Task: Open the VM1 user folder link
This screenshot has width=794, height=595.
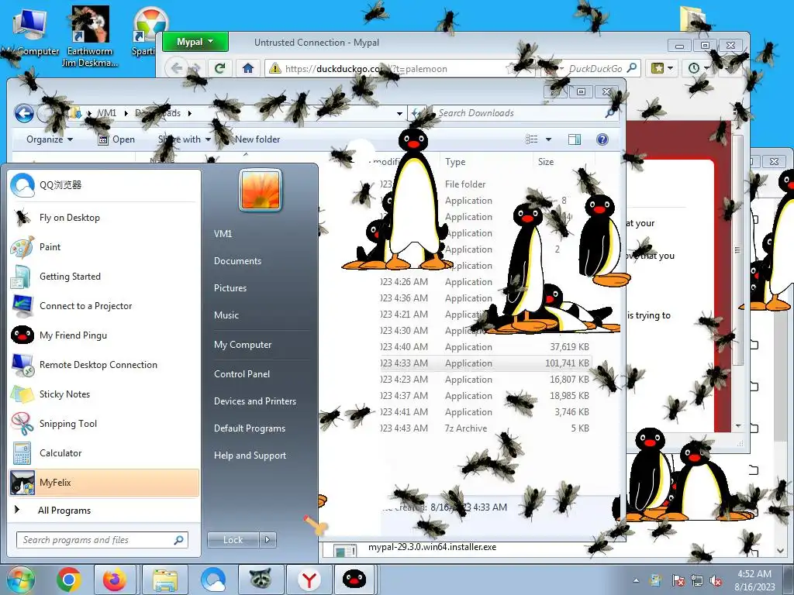Action: 223,234
